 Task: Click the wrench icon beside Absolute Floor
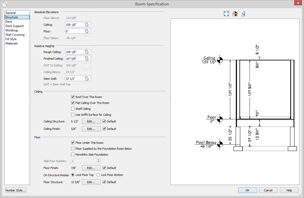click(87, 31)
